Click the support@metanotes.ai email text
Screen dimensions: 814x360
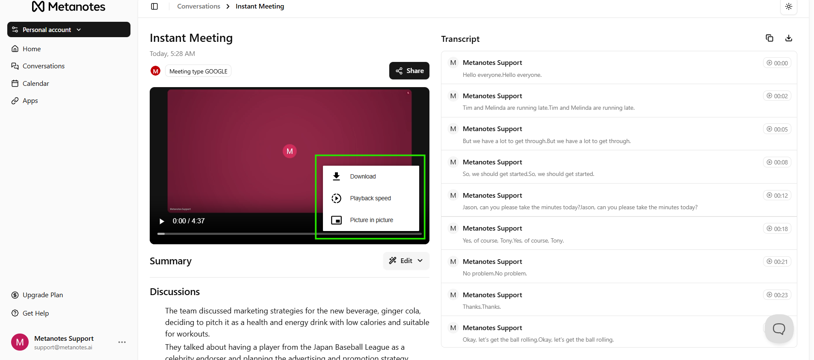click(63, 348)
